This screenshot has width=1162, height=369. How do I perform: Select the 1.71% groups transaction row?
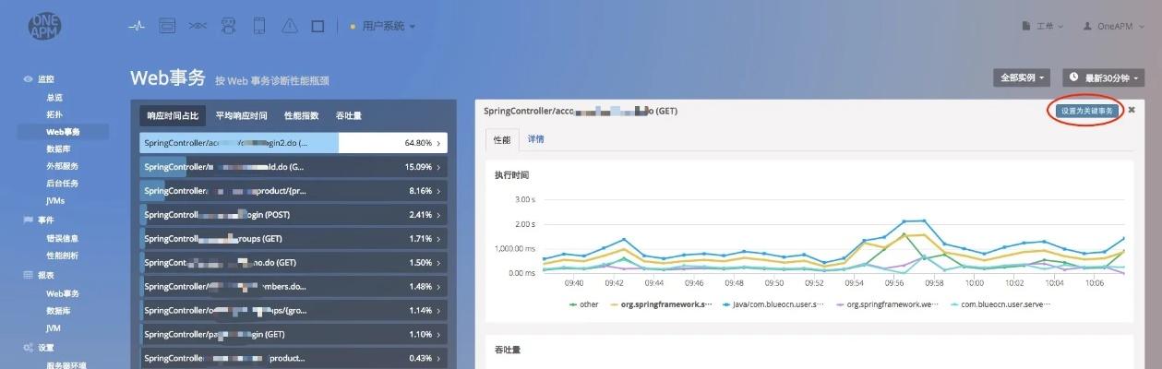(x=293, y=239)
